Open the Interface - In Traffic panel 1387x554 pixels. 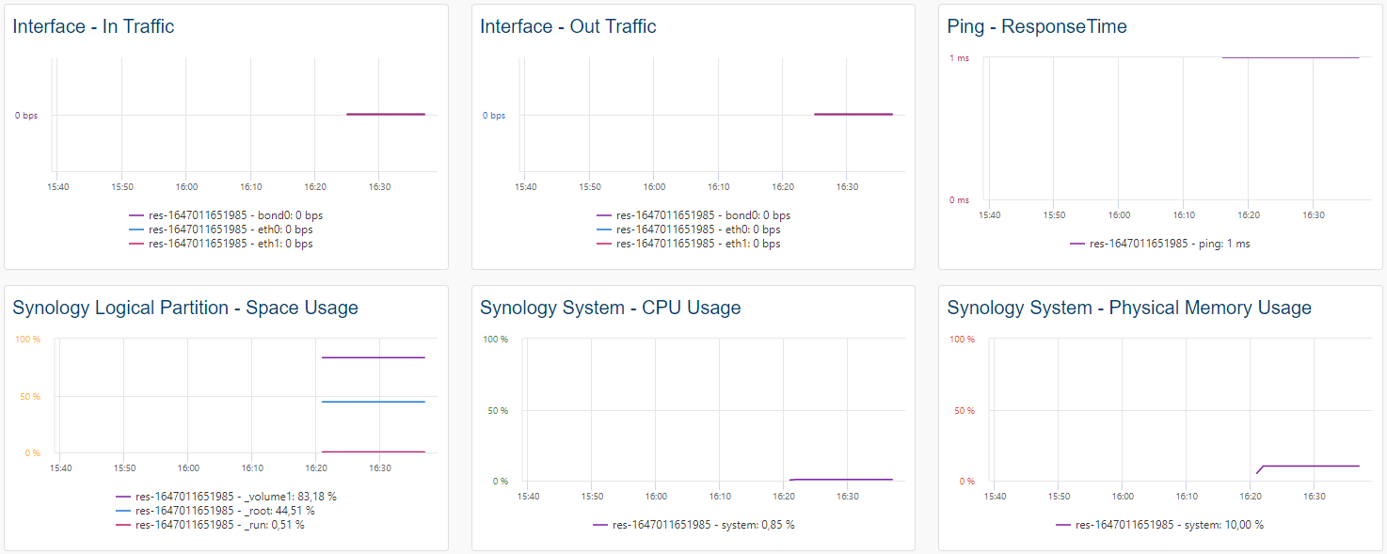coord(92,26)
